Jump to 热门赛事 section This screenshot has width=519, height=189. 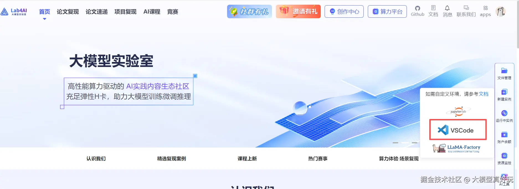318,159
